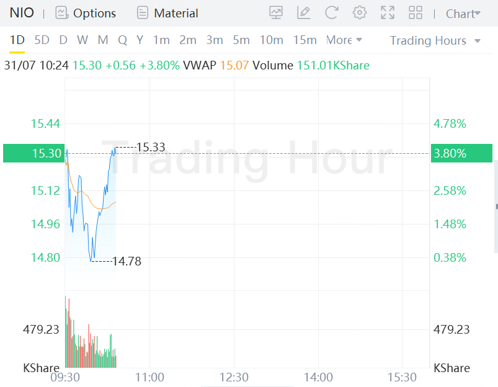Select the 15m interval tab
The image size is (498, 387).
click(x=305, y=40)
